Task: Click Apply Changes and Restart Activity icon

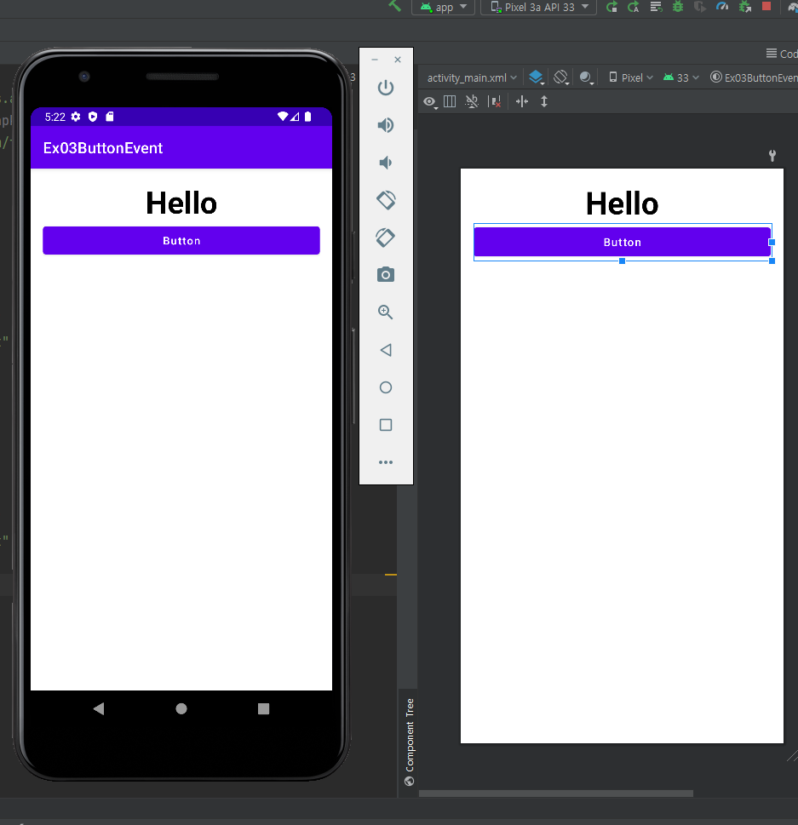Action: (x=634, y=7)
